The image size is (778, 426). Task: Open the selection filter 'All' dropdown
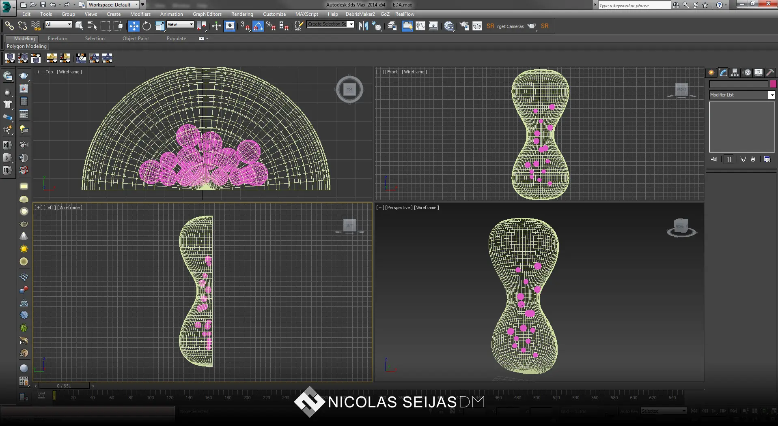click(58, 24)
